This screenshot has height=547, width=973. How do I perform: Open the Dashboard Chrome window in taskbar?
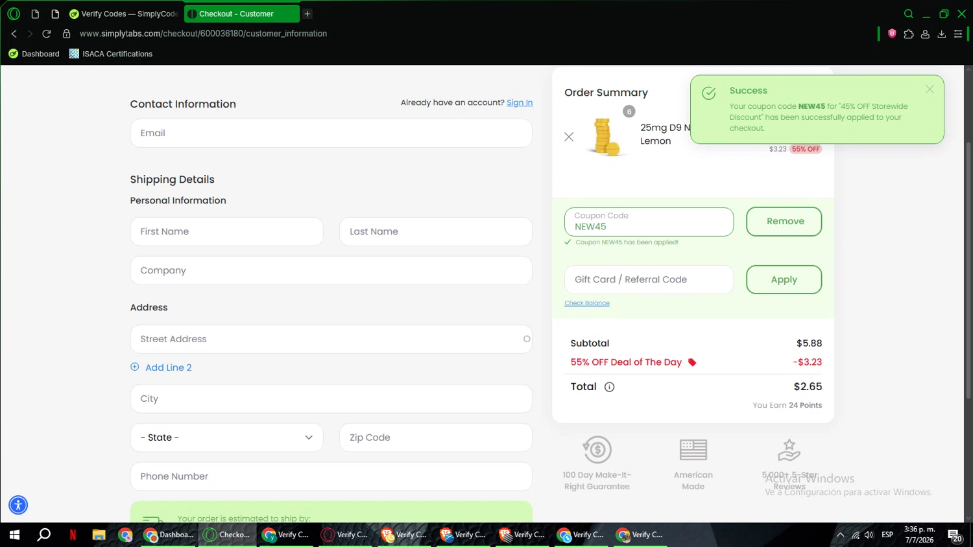point(169,535)
